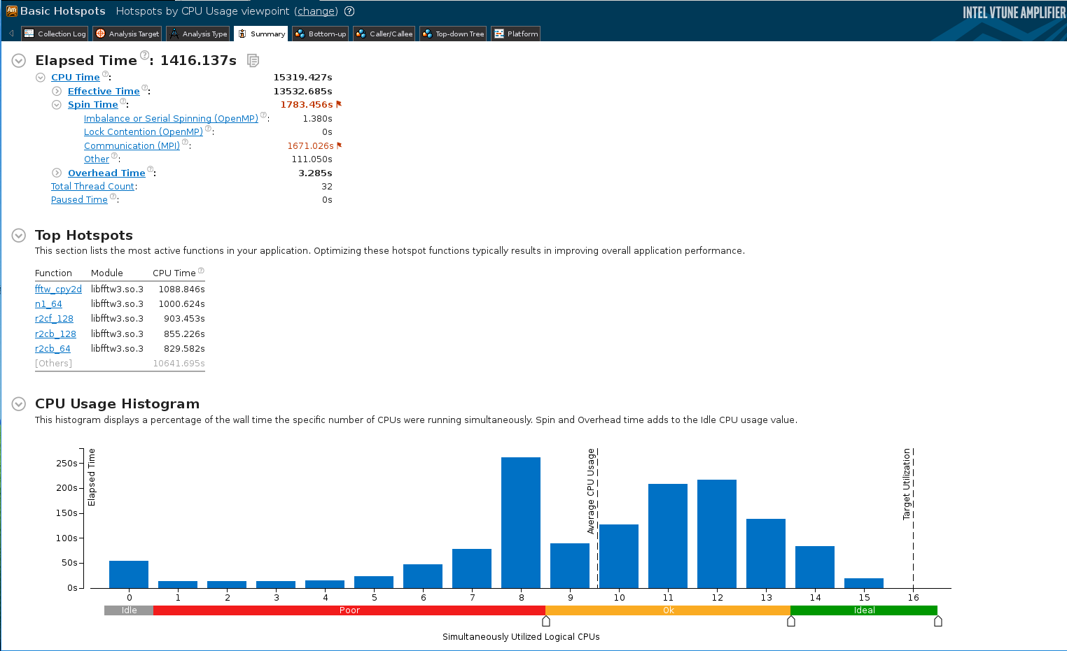This screenshot has height=651, width=1067.
Task: Collapse the Spin Time breakdown
Action: pyautogui.click(x=57, y=105)
